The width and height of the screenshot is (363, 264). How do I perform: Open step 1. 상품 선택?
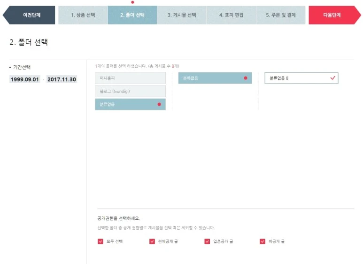pos(83,15)
